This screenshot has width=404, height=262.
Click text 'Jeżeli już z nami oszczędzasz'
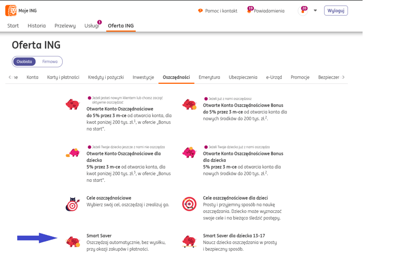coord(230,99)
